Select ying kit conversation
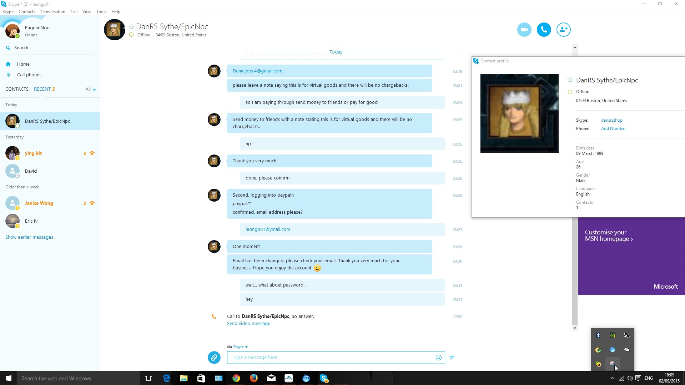Viewport: 685px width, 385px height. [50, 153]
